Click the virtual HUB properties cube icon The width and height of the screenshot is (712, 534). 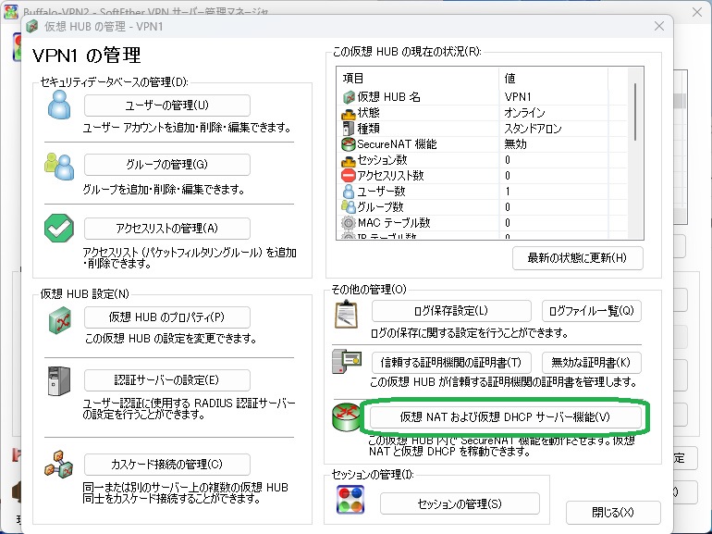pos(60,320)
